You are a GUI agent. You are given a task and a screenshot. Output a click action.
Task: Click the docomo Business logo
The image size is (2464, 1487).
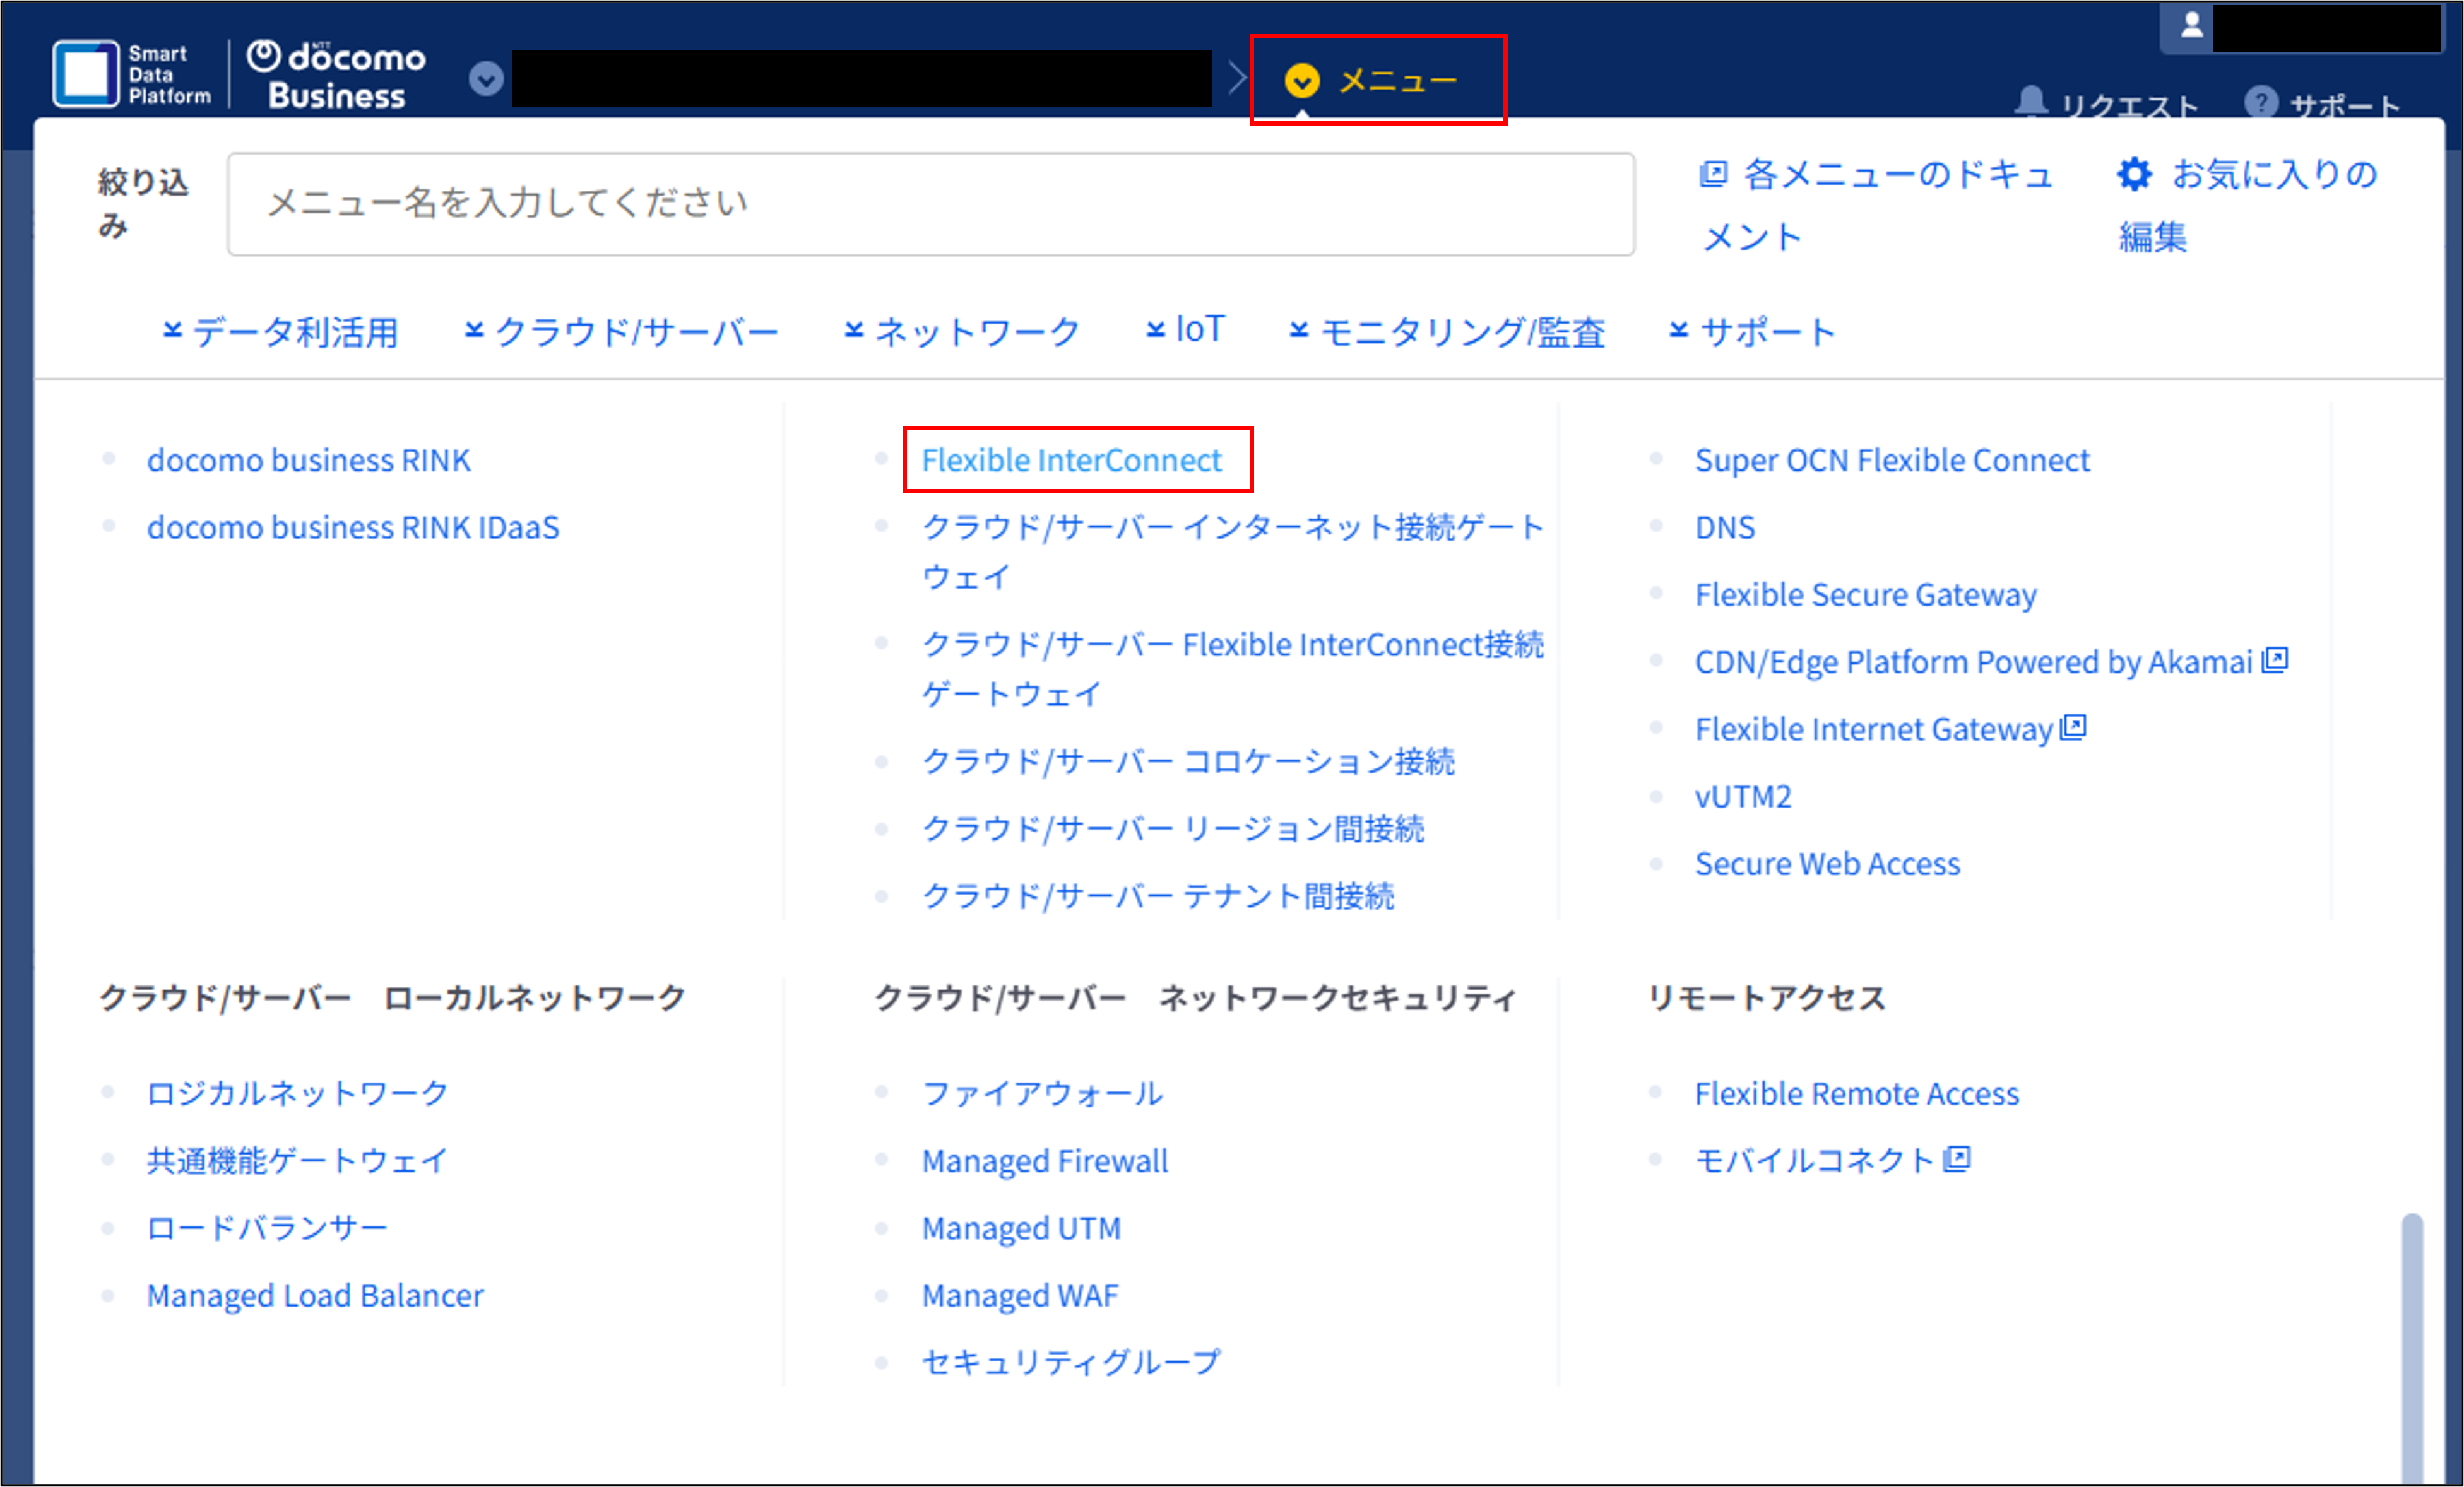point(337,75)
